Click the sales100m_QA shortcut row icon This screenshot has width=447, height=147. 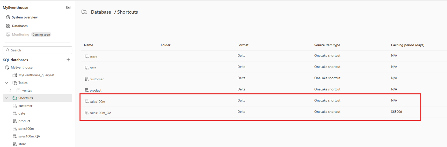(86, 113)
